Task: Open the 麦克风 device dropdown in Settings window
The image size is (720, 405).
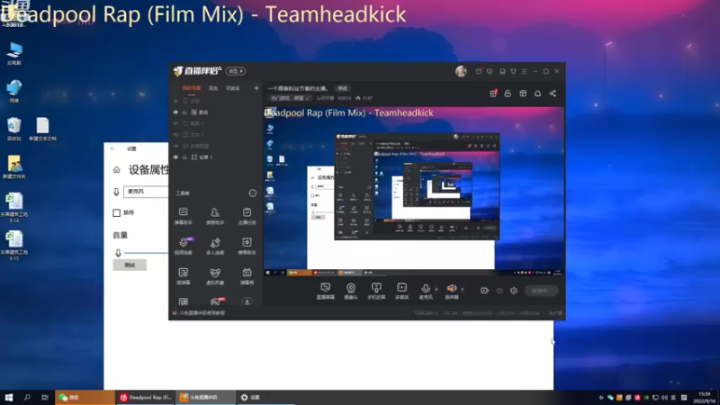Action: pos(146,192)
